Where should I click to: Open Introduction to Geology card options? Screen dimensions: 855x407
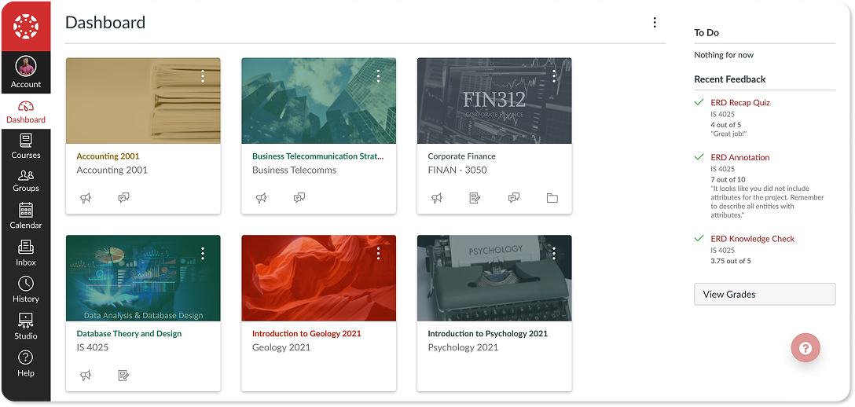[x=378, y=253]
